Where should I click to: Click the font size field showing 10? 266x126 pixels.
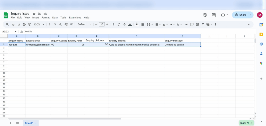point(102,24)
